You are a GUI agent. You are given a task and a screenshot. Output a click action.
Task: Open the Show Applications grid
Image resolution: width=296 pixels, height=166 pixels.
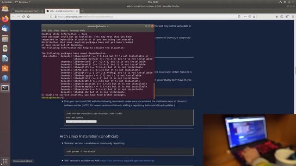5,161
